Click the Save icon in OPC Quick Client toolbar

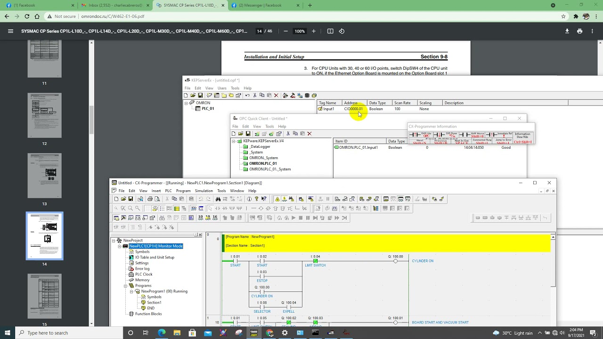tap(248, 134)
